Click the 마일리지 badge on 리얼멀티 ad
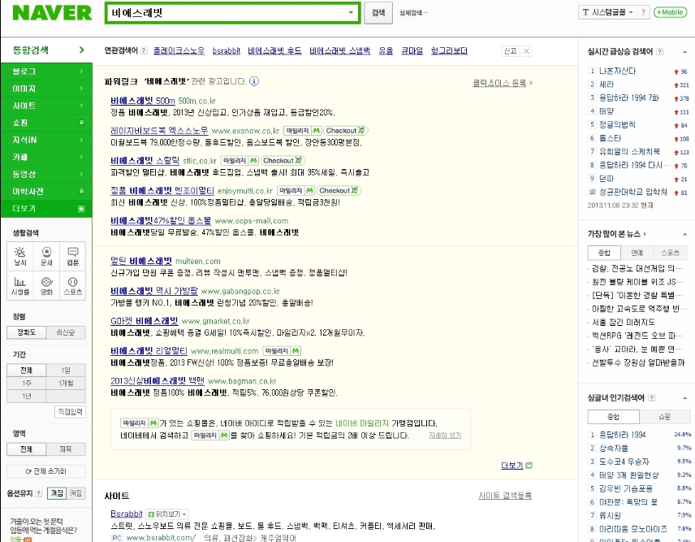Image resolution: width=695 pixels, height=542 pixels. click(x=282, y=351)
